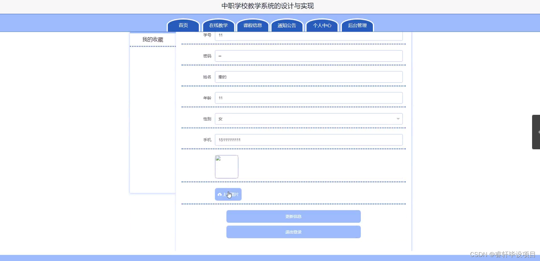Click the 年龄 age input showing 11

click(x=308, y=98)
